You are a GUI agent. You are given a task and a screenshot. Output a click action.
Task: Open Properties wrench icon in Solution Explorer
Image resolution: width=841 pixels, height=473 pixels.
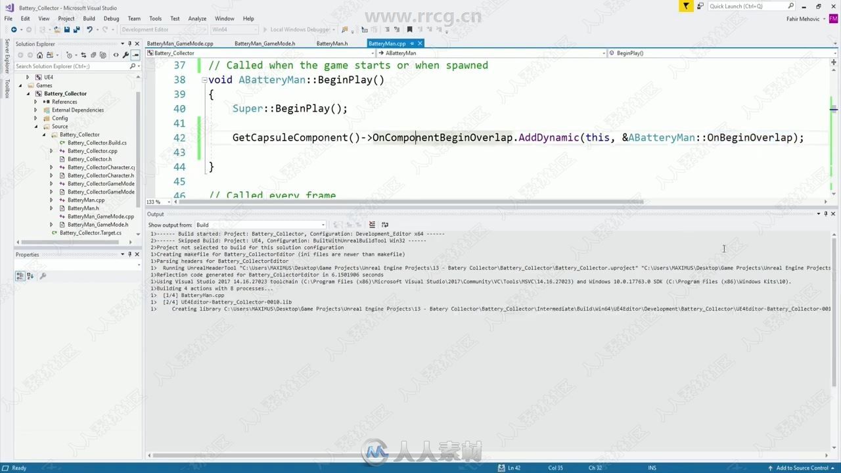click(126, 55)
